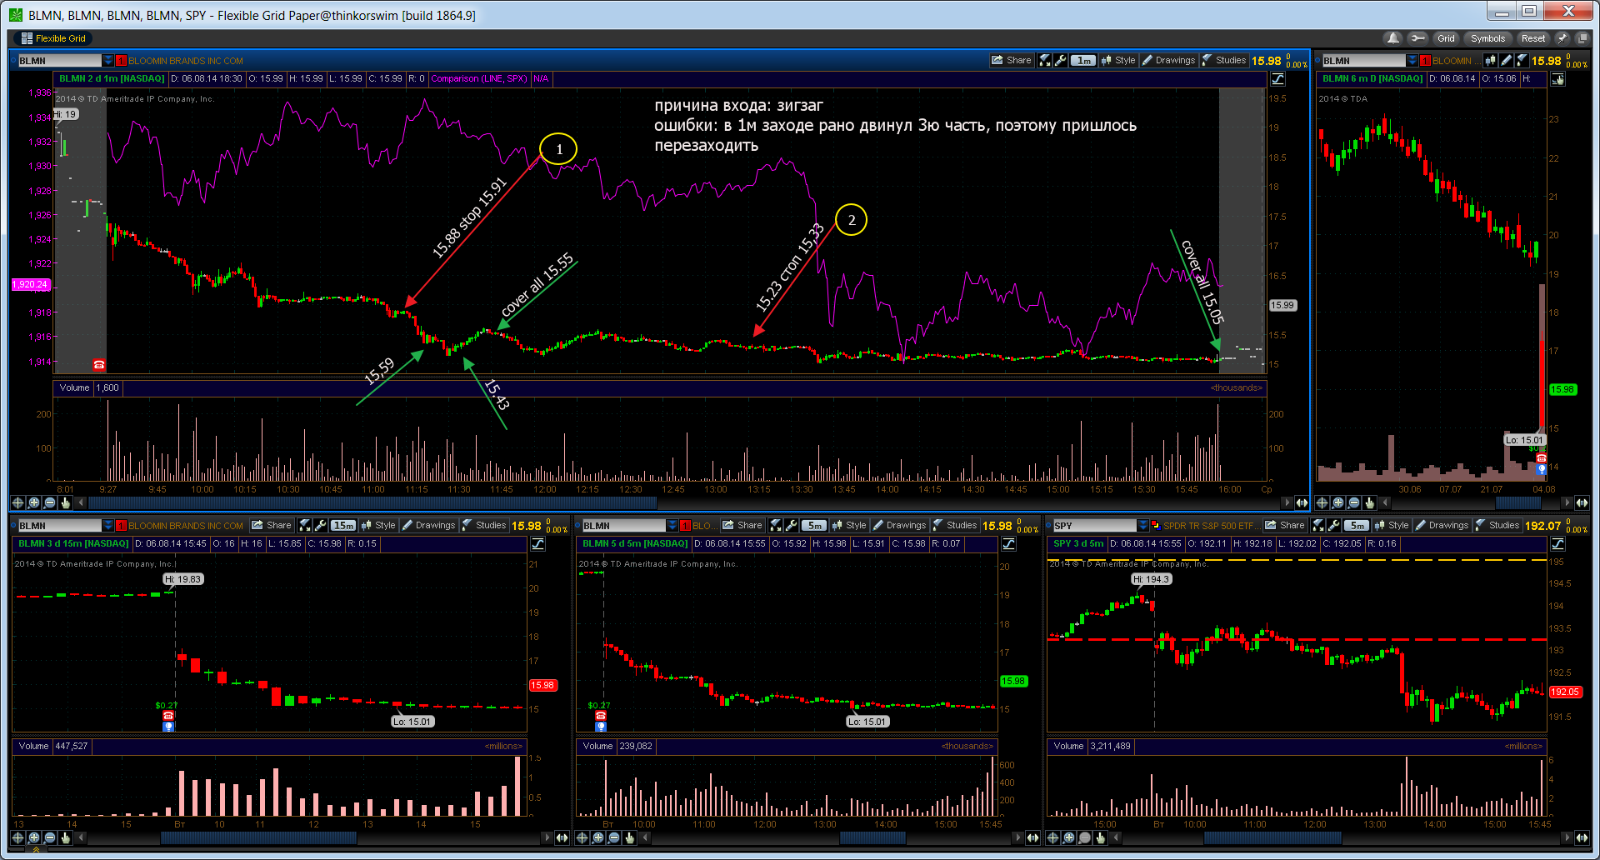This screenshot has width=1600, height=860.
Task: Open Grid layout menu
Action: click(x=1446, y=38)
